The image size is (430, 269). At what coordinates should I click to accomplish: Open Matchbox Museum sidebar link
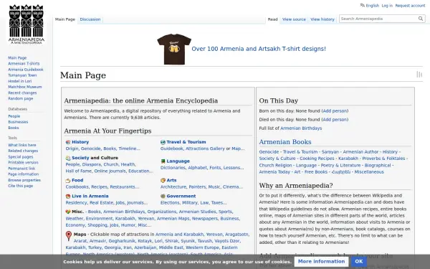pos(25,87)
